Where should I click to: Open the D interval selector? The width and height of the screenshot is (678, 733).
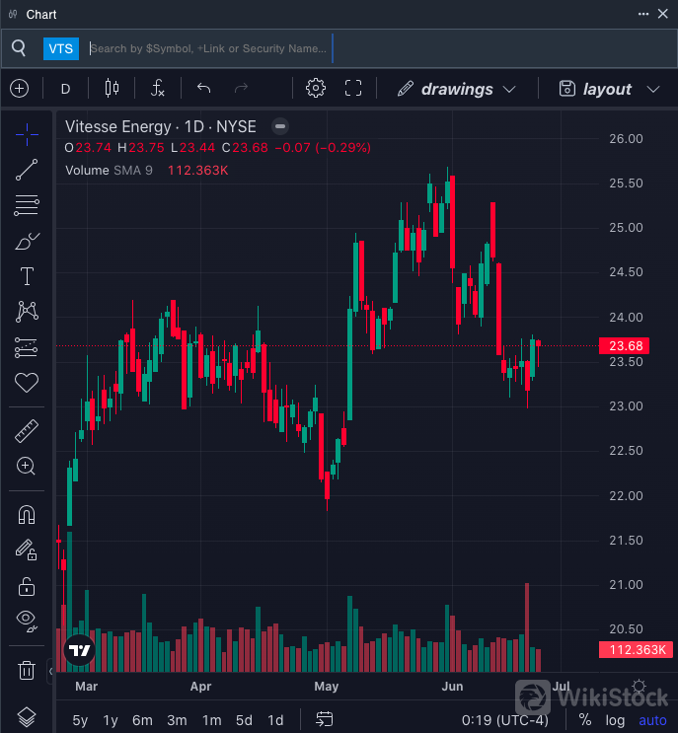coord(66,89)
